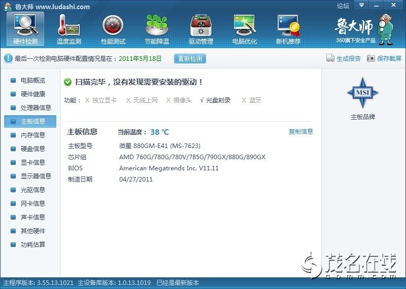Image resolution: width=406 pixels, height=289 pixels.
Task: Click the 38 ℃ temperature value
Action: (159, 132)
